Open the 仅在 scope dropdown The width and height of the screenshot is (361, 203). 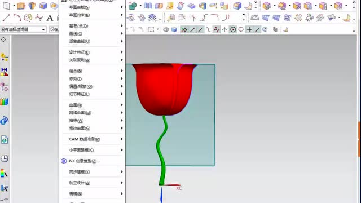pos(54,29)
